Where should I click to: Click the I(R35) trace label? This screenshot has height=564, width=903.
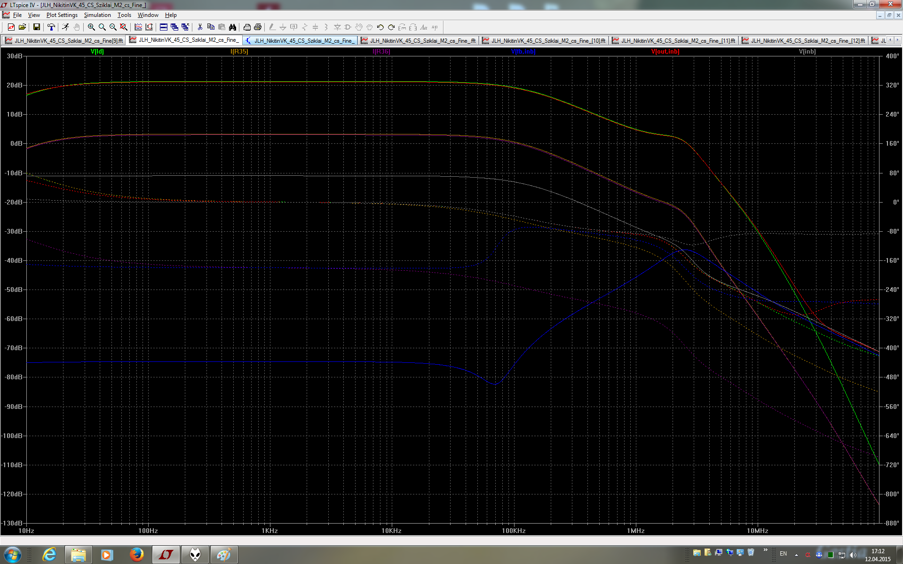239,51
